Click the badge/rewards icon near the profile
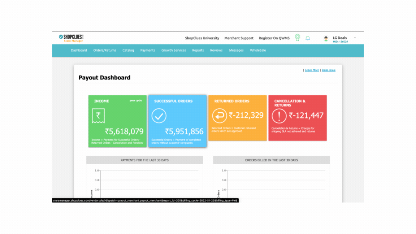 [297, 38]
